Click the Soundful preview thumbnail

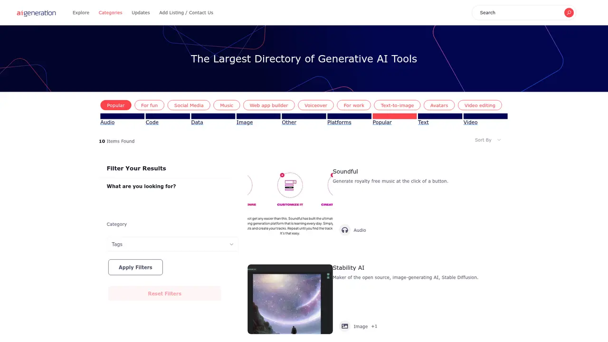[290, 203]
